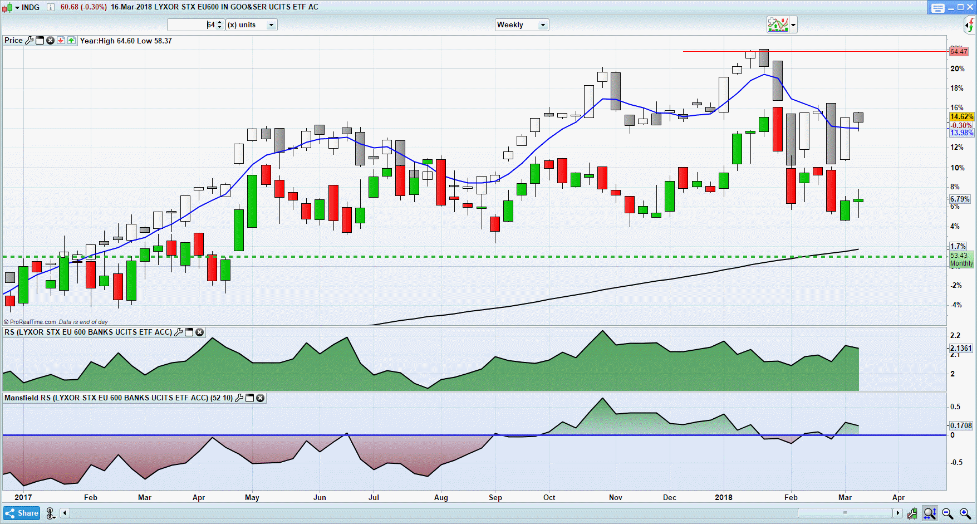Maximize the Price panel window icon
The image size is (977, 524).
(40, 40)
